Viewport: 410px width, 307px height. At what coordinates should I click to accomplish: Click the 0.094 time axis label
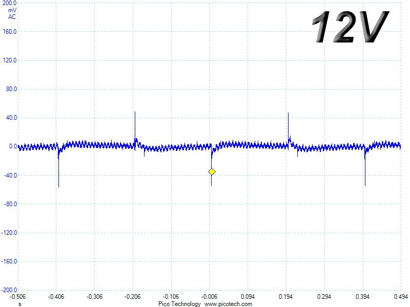(x=248, y=297)
